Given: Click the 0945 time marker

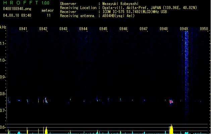Looking at the screenshot, I should [x=103, y=28].
